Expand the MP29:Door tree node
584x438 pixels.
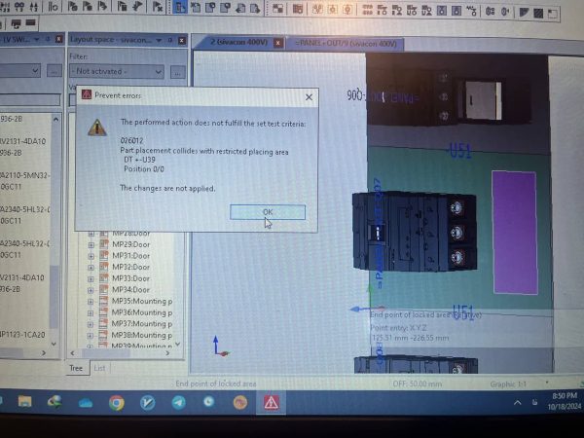[91, 245]
